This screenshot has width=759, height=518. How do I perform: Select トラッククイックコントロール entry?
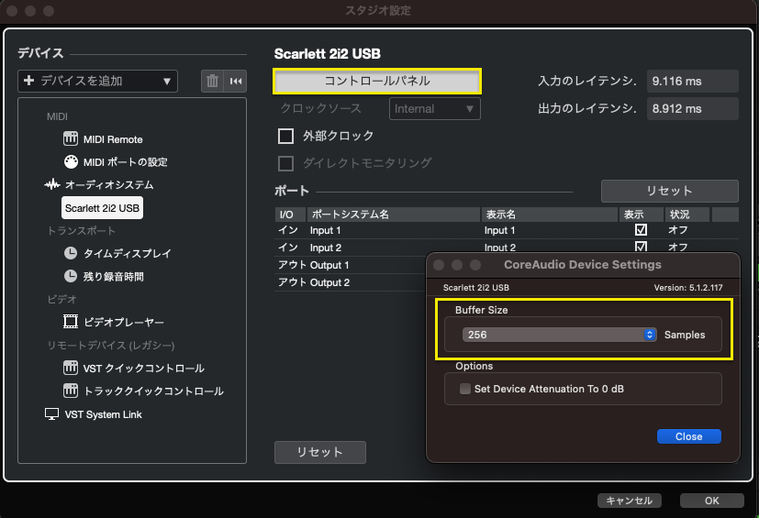pyautogui.click(x=152, y=391)
